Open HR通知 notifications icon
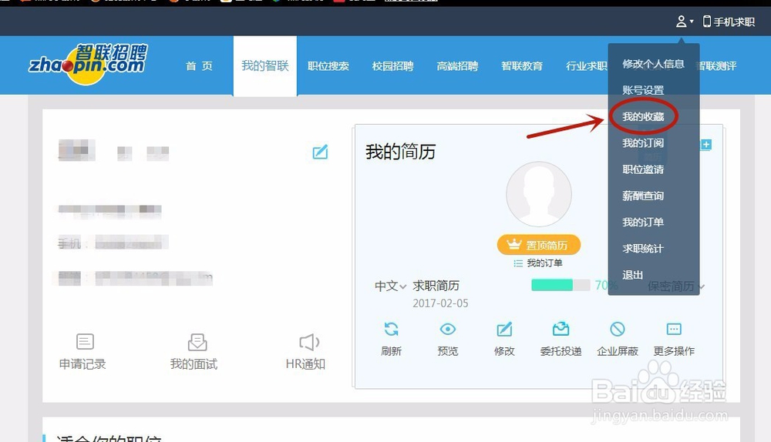This screenshot has height=442, width=771. pos(305,351)
